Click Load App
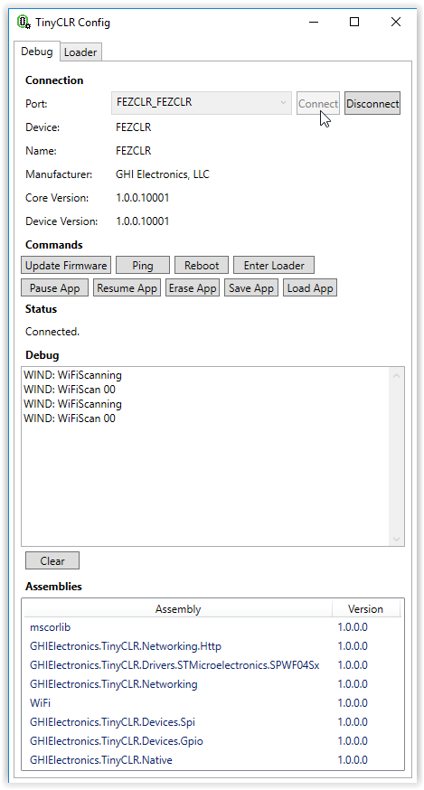Image resolution: width=424 pixels, height=790 pixels. (x=310, y=288)
